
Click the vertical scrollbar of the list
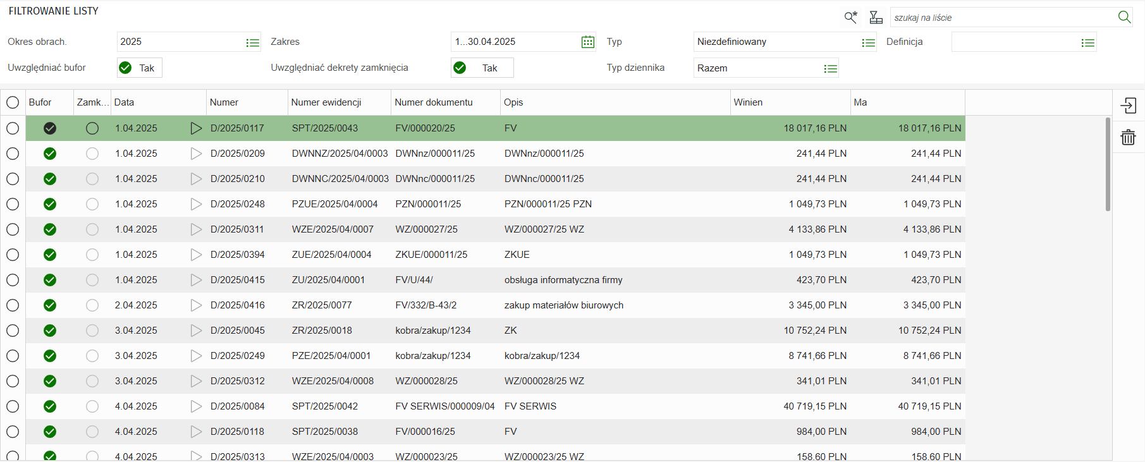tap(1108, 164)
